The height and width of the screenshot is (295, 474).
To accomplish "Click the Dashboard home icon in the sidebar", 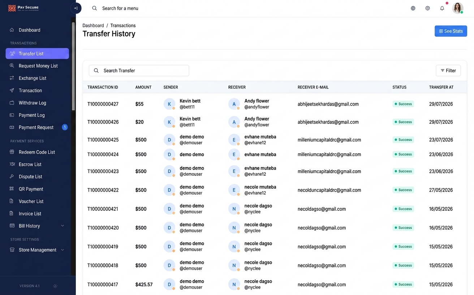I will [12, 30].
